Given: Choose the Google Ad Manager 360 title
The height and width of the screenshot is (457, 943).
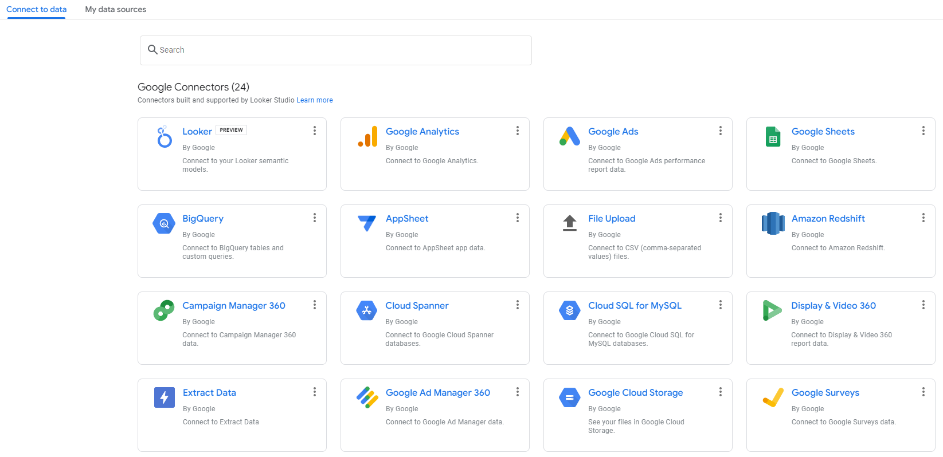Looking at the screenshot, I should [x=438, y=393].
